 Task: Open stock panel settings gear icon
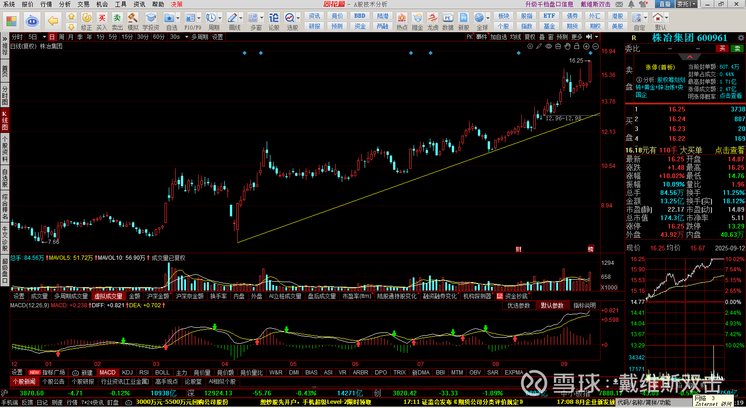(x=741, y=37)
